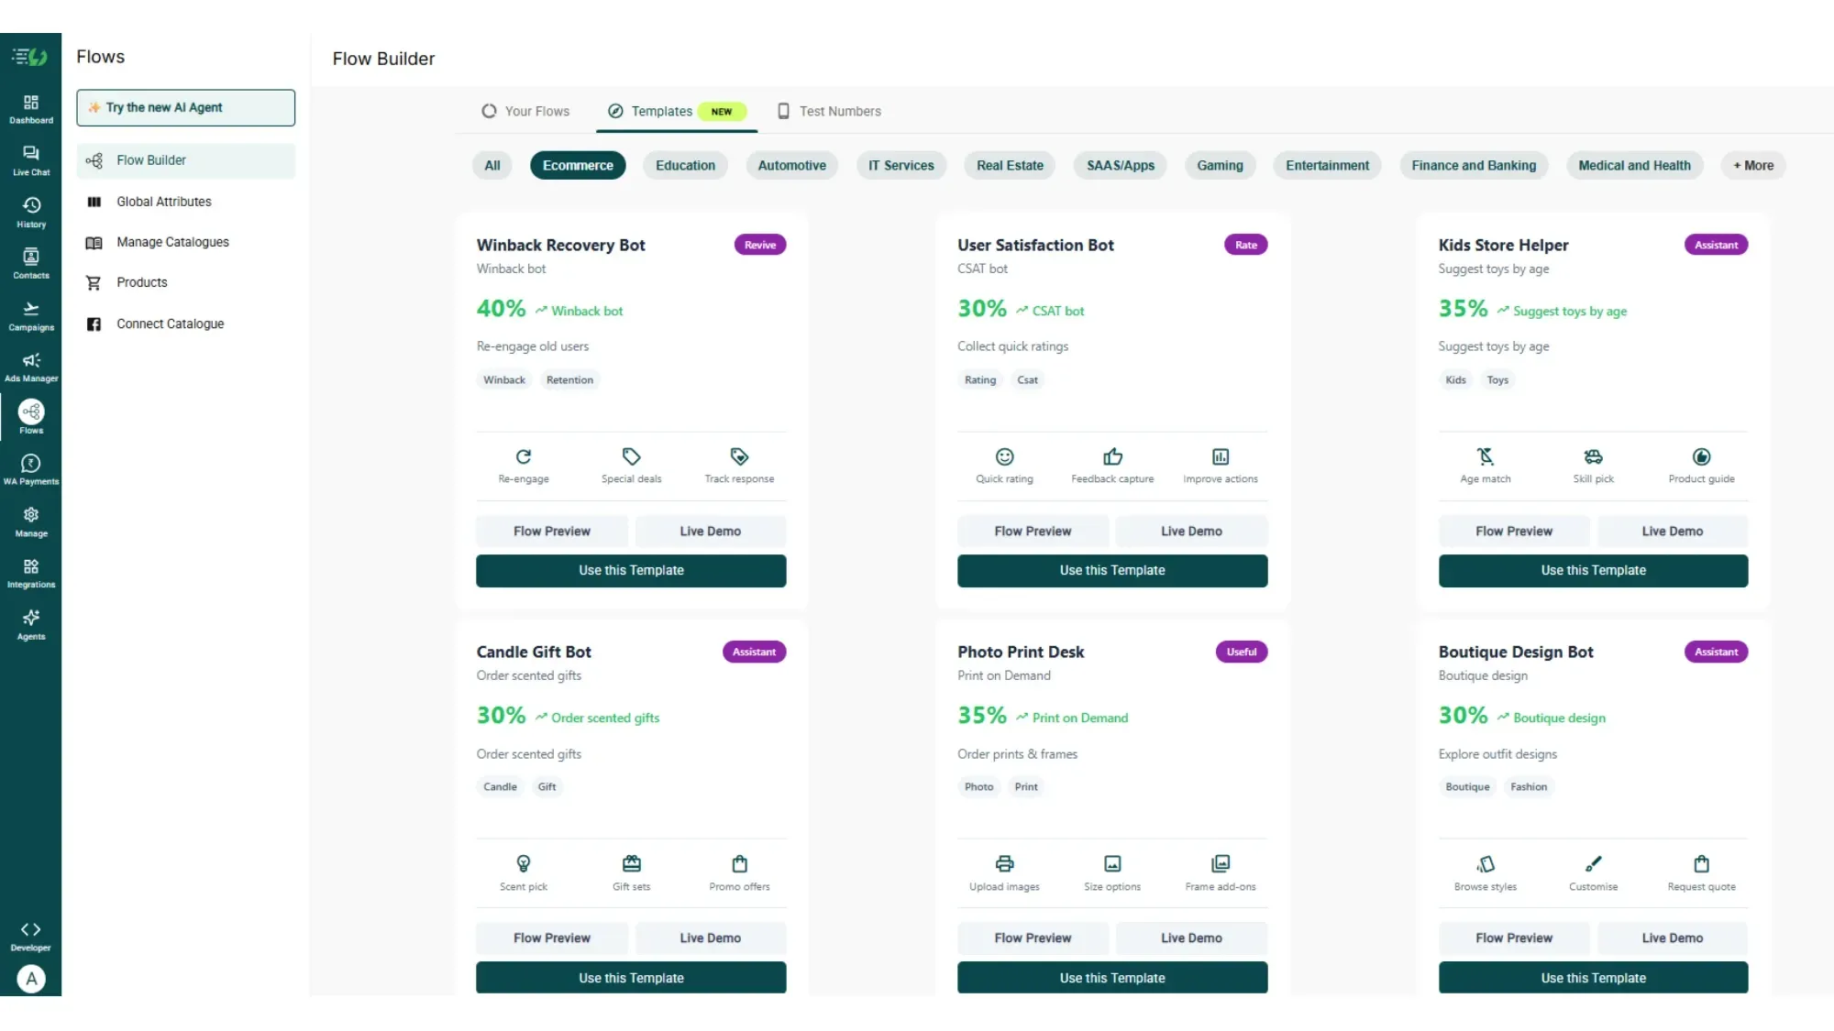Screen dimensions: 1834x1031
Task: Go to the Campaigns sidebar icon
Action: [31, 316]
